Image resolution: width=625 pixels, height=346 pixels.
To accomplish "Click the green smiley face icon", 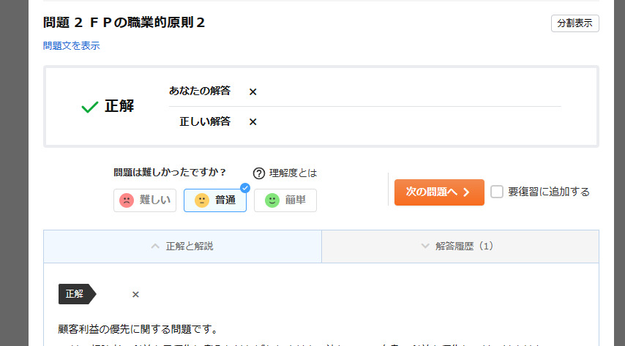I will click(x=272, y=200).
